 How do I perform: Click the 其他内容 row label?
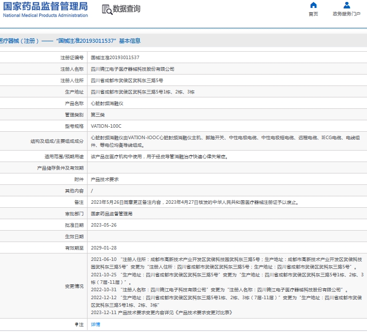click(74, 191)
